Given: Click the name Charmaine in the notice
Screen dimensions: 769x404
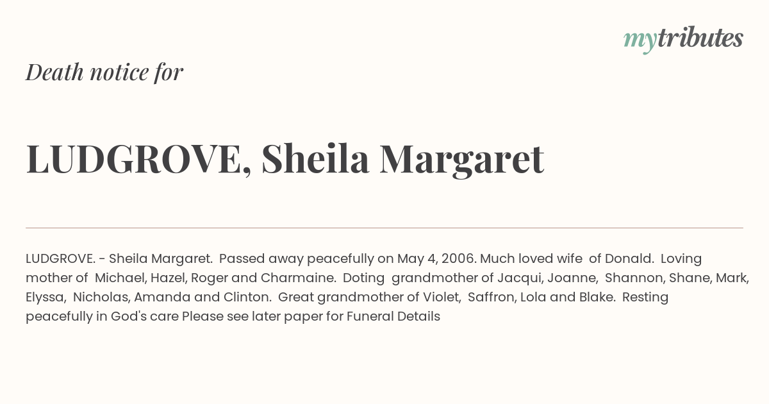Looking at the screenshot, I should pyautogui.click(x=297, y=278).
